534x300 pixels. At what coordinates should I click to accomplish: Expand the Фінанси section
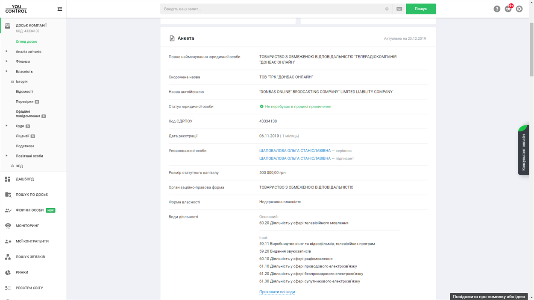click(x=6, y=61)
